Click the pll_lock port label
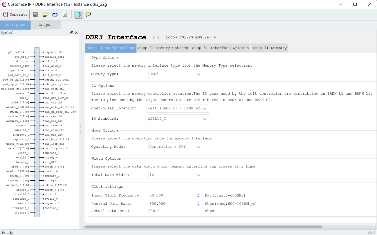The image size is (377, 235). point(51,61)
